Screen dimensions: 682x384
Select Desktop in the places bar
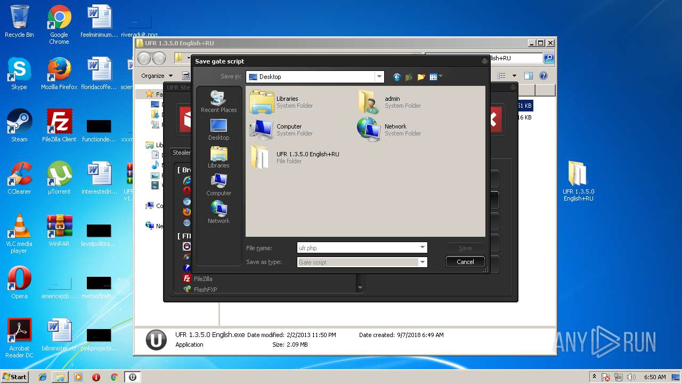pos(218,130)
